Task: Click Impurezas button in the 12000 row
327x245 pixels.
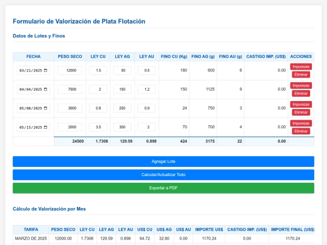Action: click(301, 67)
